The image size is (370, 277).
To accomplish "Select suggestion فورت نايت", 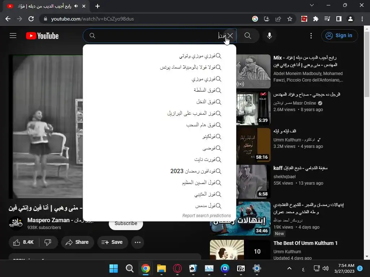I will tap(159, 160).
